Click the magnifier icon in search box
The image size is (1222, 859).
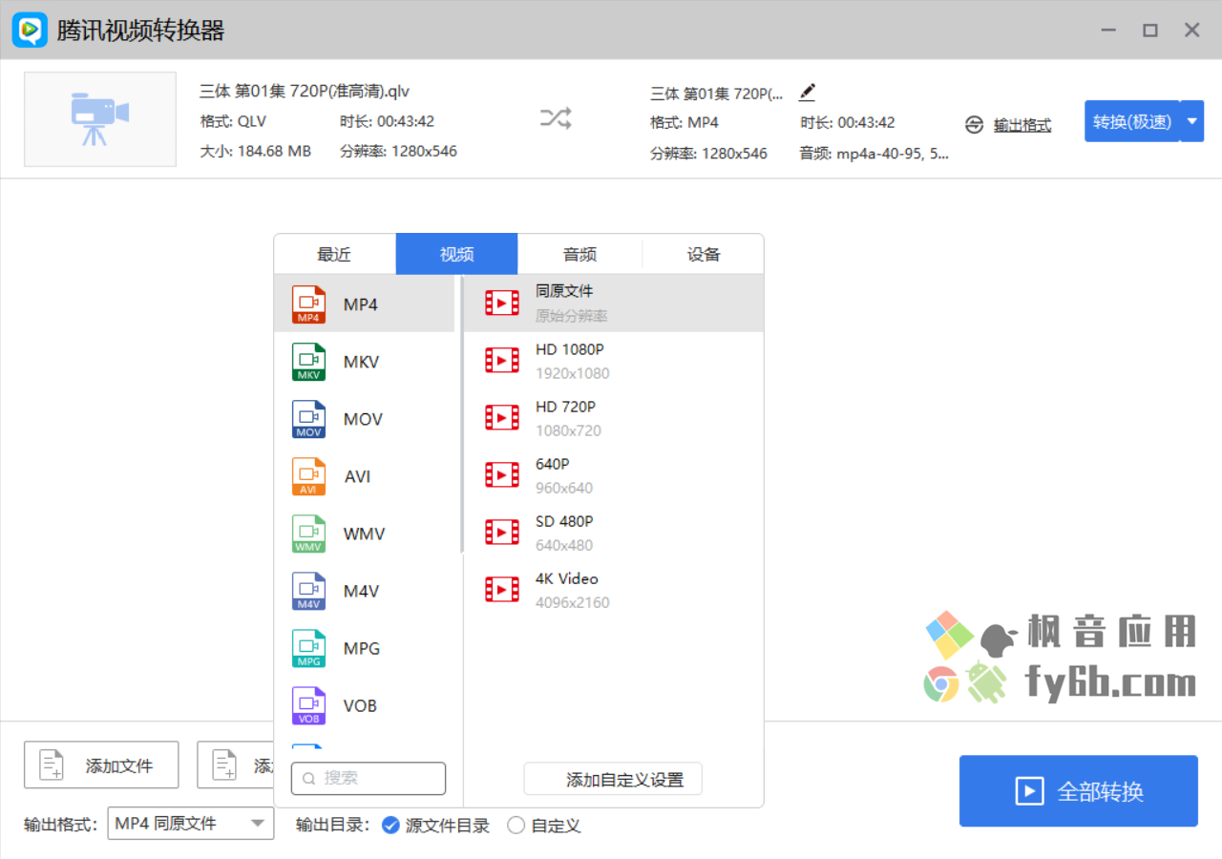point(309,779)
